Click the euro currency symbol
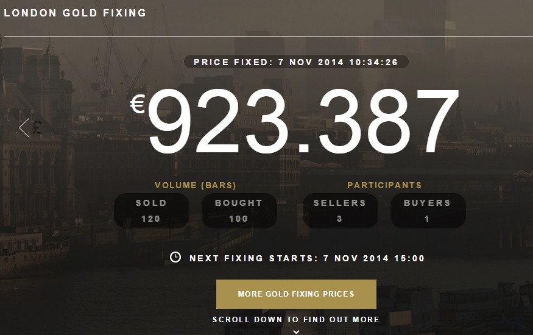Viewport: 533px width, 335px height. point(137,105)
